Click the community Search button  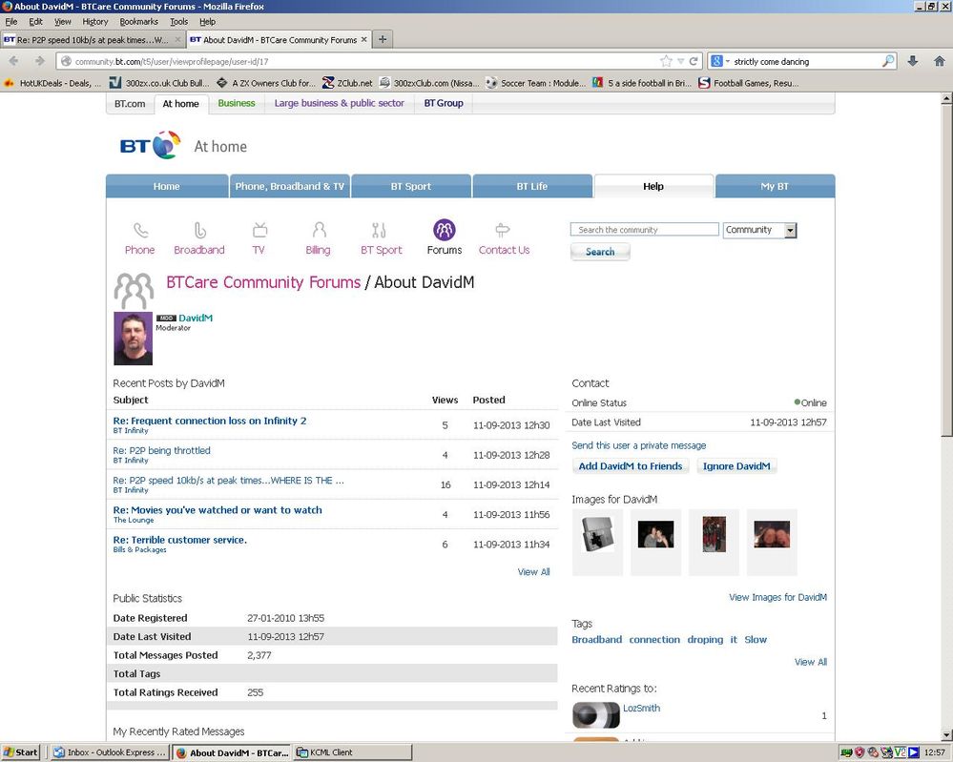pyautogui.click(x=600, y=252)
